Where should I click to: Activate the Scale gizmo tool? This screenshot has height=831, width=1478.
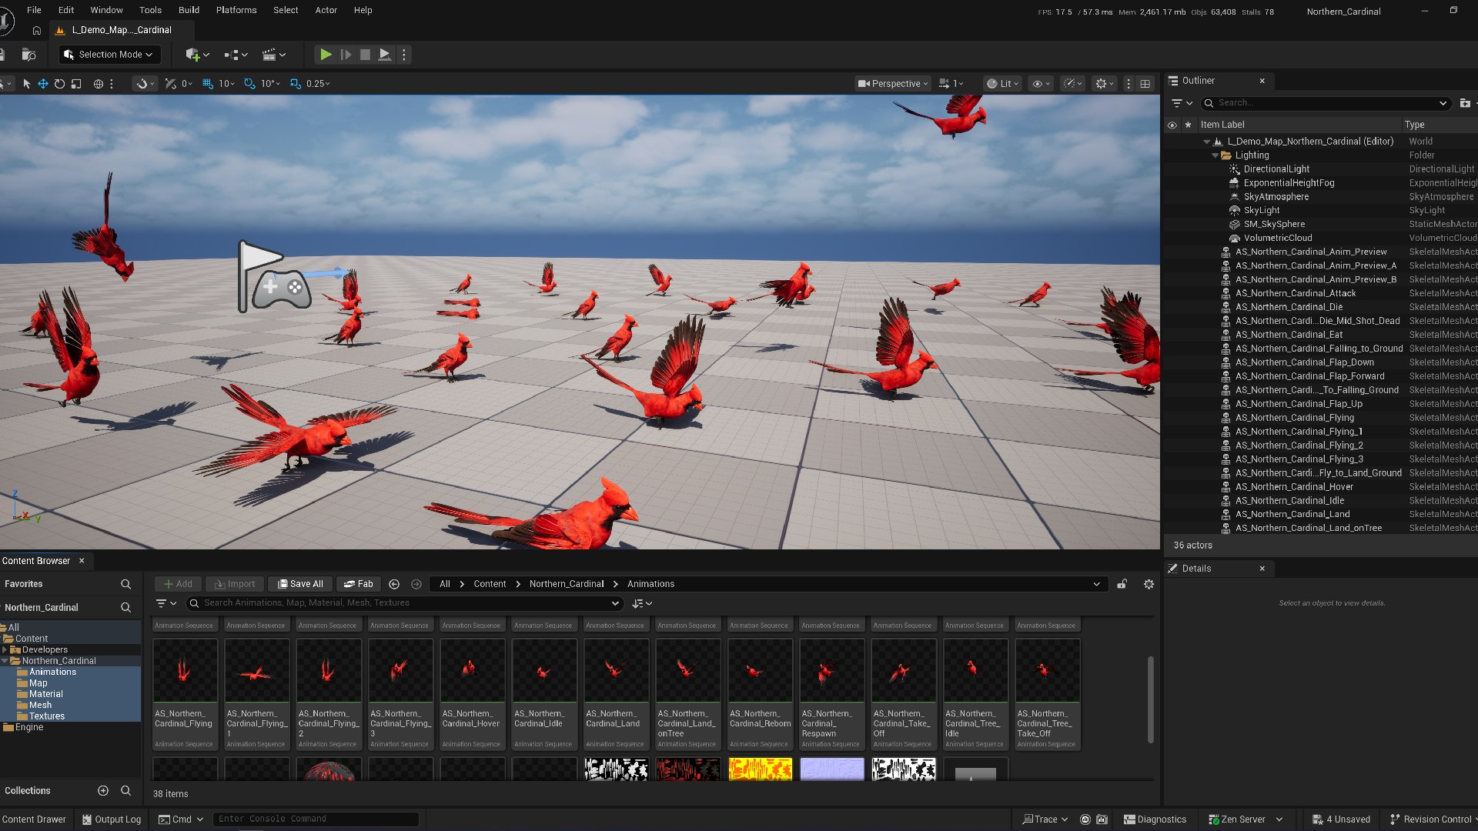pos(76,84)
